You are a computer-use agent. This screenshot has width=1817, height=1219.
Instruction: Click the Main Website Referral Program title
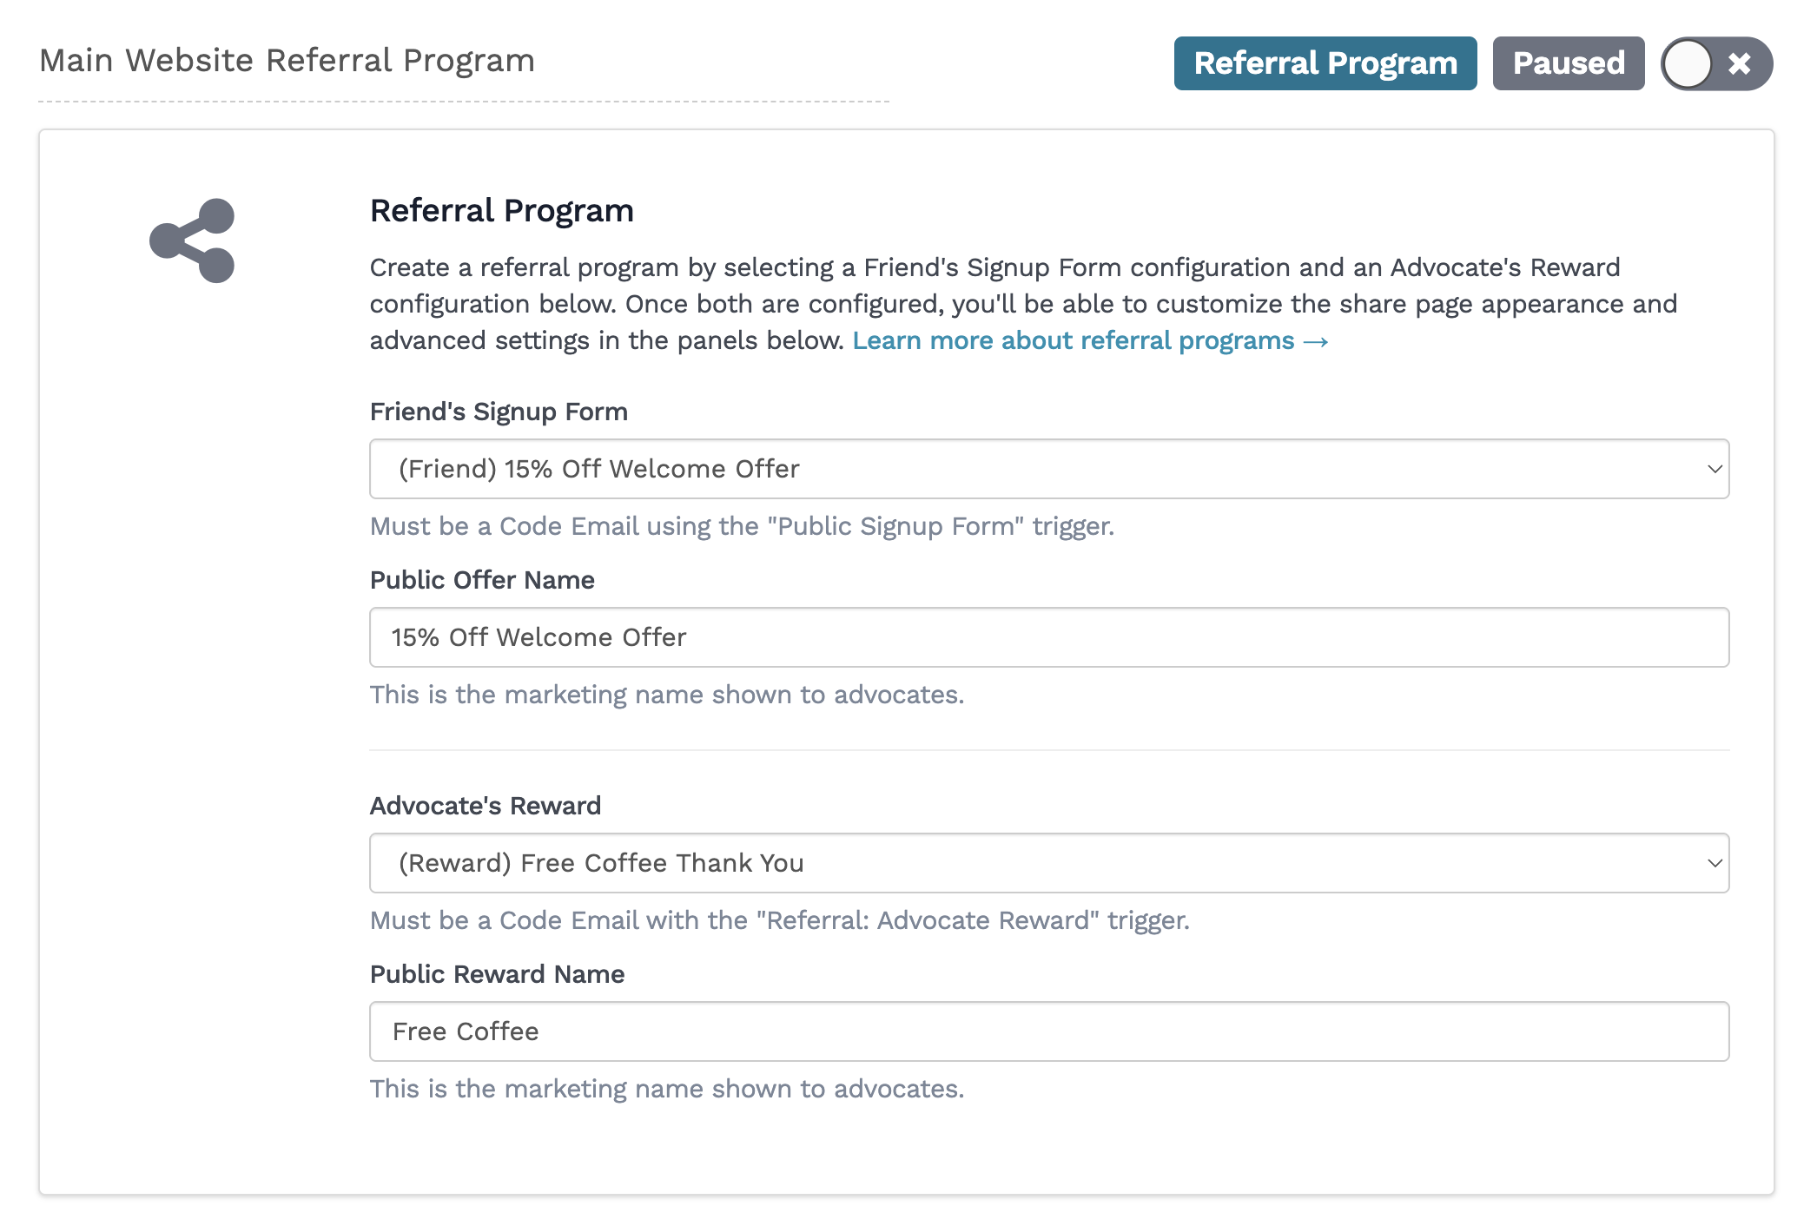coord(287,61)
